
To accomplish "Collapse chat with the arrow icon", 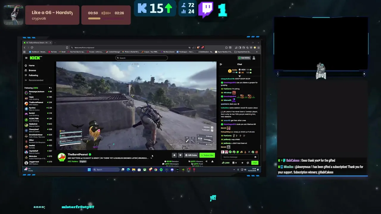I will coord(221,64).
